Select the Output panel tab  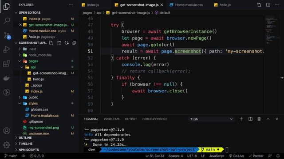131,119
